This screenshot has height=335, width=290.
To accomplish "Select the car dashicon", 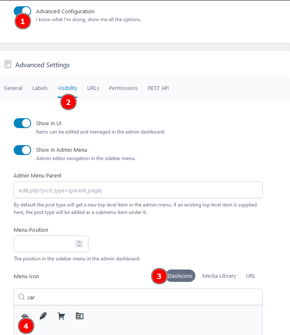I will (25, 316).
